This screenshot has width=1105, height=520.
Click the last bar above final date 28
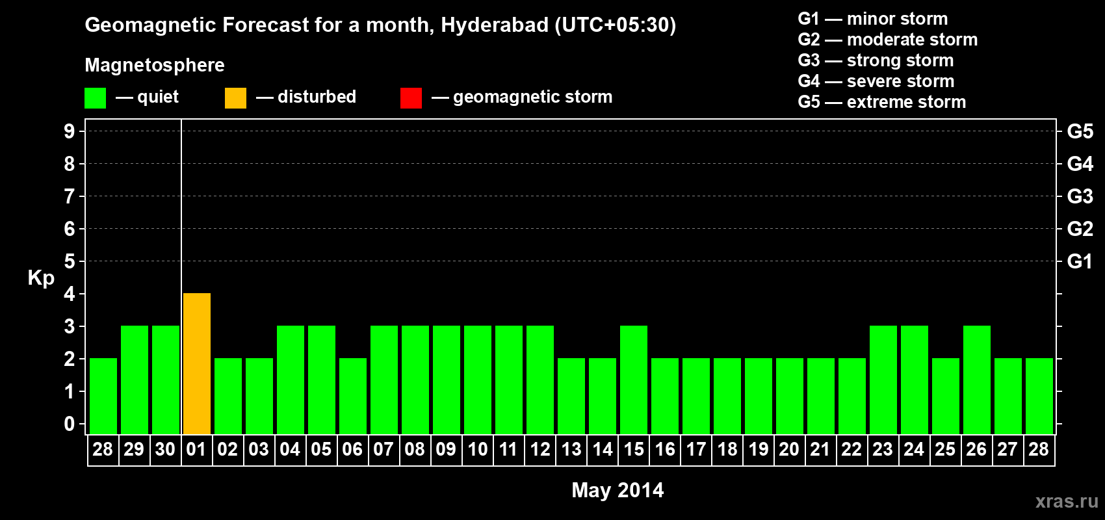tap(1039, 396)
